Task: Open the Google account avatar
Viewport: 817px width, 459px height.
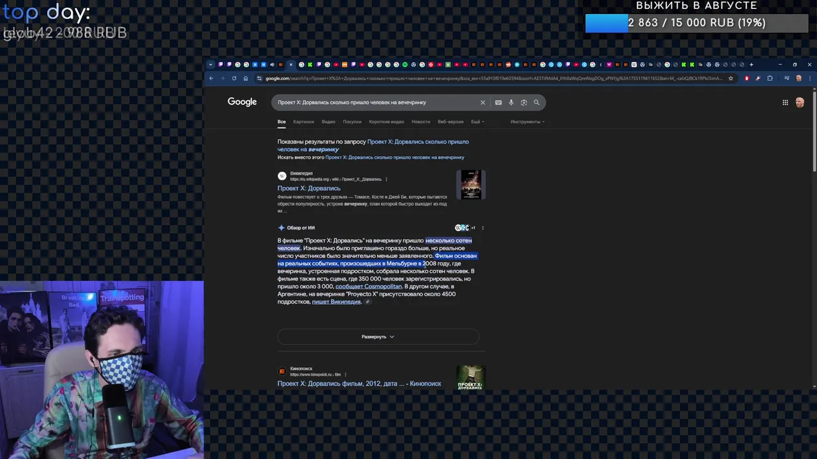Action: [800, 103]
